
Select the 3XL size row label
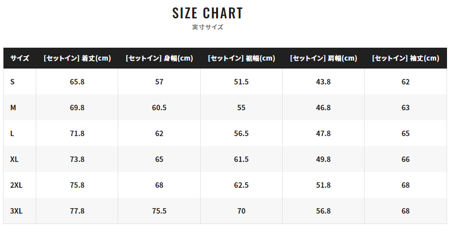click(16, 211)
